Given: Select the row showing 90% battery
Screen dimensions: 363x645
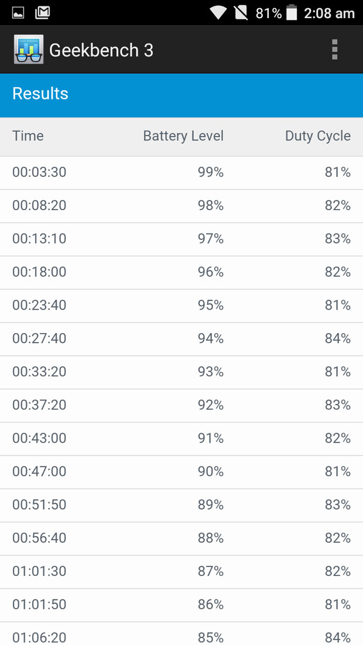Looking at the screenshot, I should [181, 472].
